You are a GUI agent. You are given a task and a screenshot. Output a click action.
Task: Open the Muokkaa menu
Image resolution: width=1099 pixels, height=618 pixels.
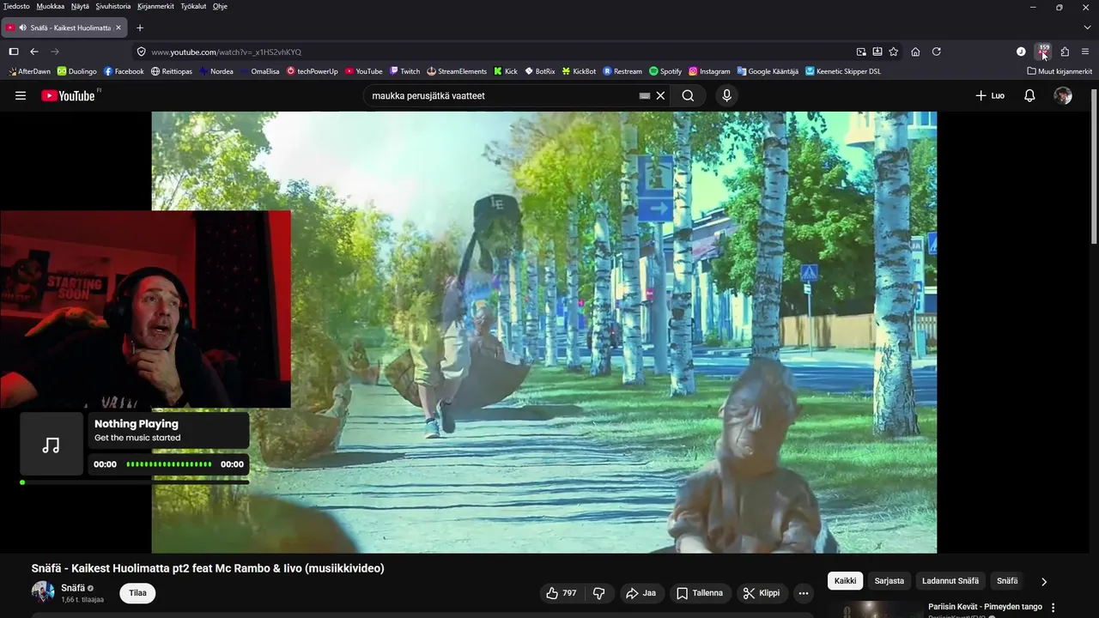51,6
